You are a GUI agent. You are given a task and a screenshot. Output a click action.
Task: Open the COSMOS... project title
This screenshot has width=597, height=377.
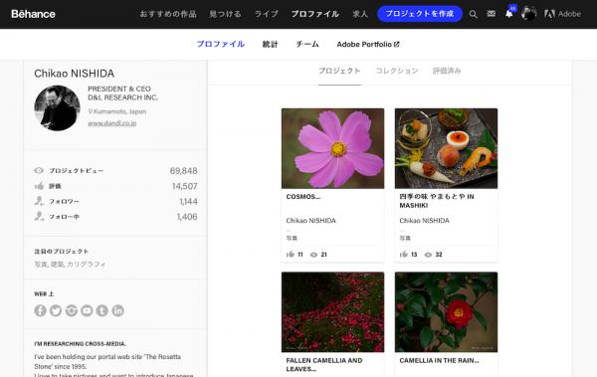(303, 197)
